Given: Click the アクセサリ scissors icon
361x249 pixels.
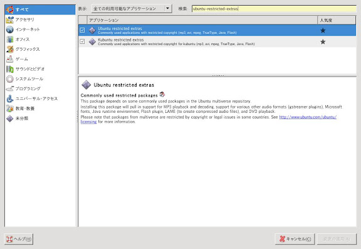Looking at the screenshot, I should pyautogui.click(x=10, y=19).
